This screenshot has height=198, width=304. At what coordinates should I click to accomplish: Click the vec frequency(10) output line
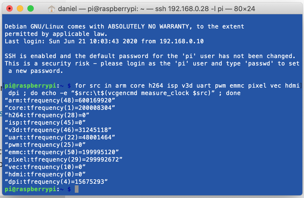[x=45, y=167]
